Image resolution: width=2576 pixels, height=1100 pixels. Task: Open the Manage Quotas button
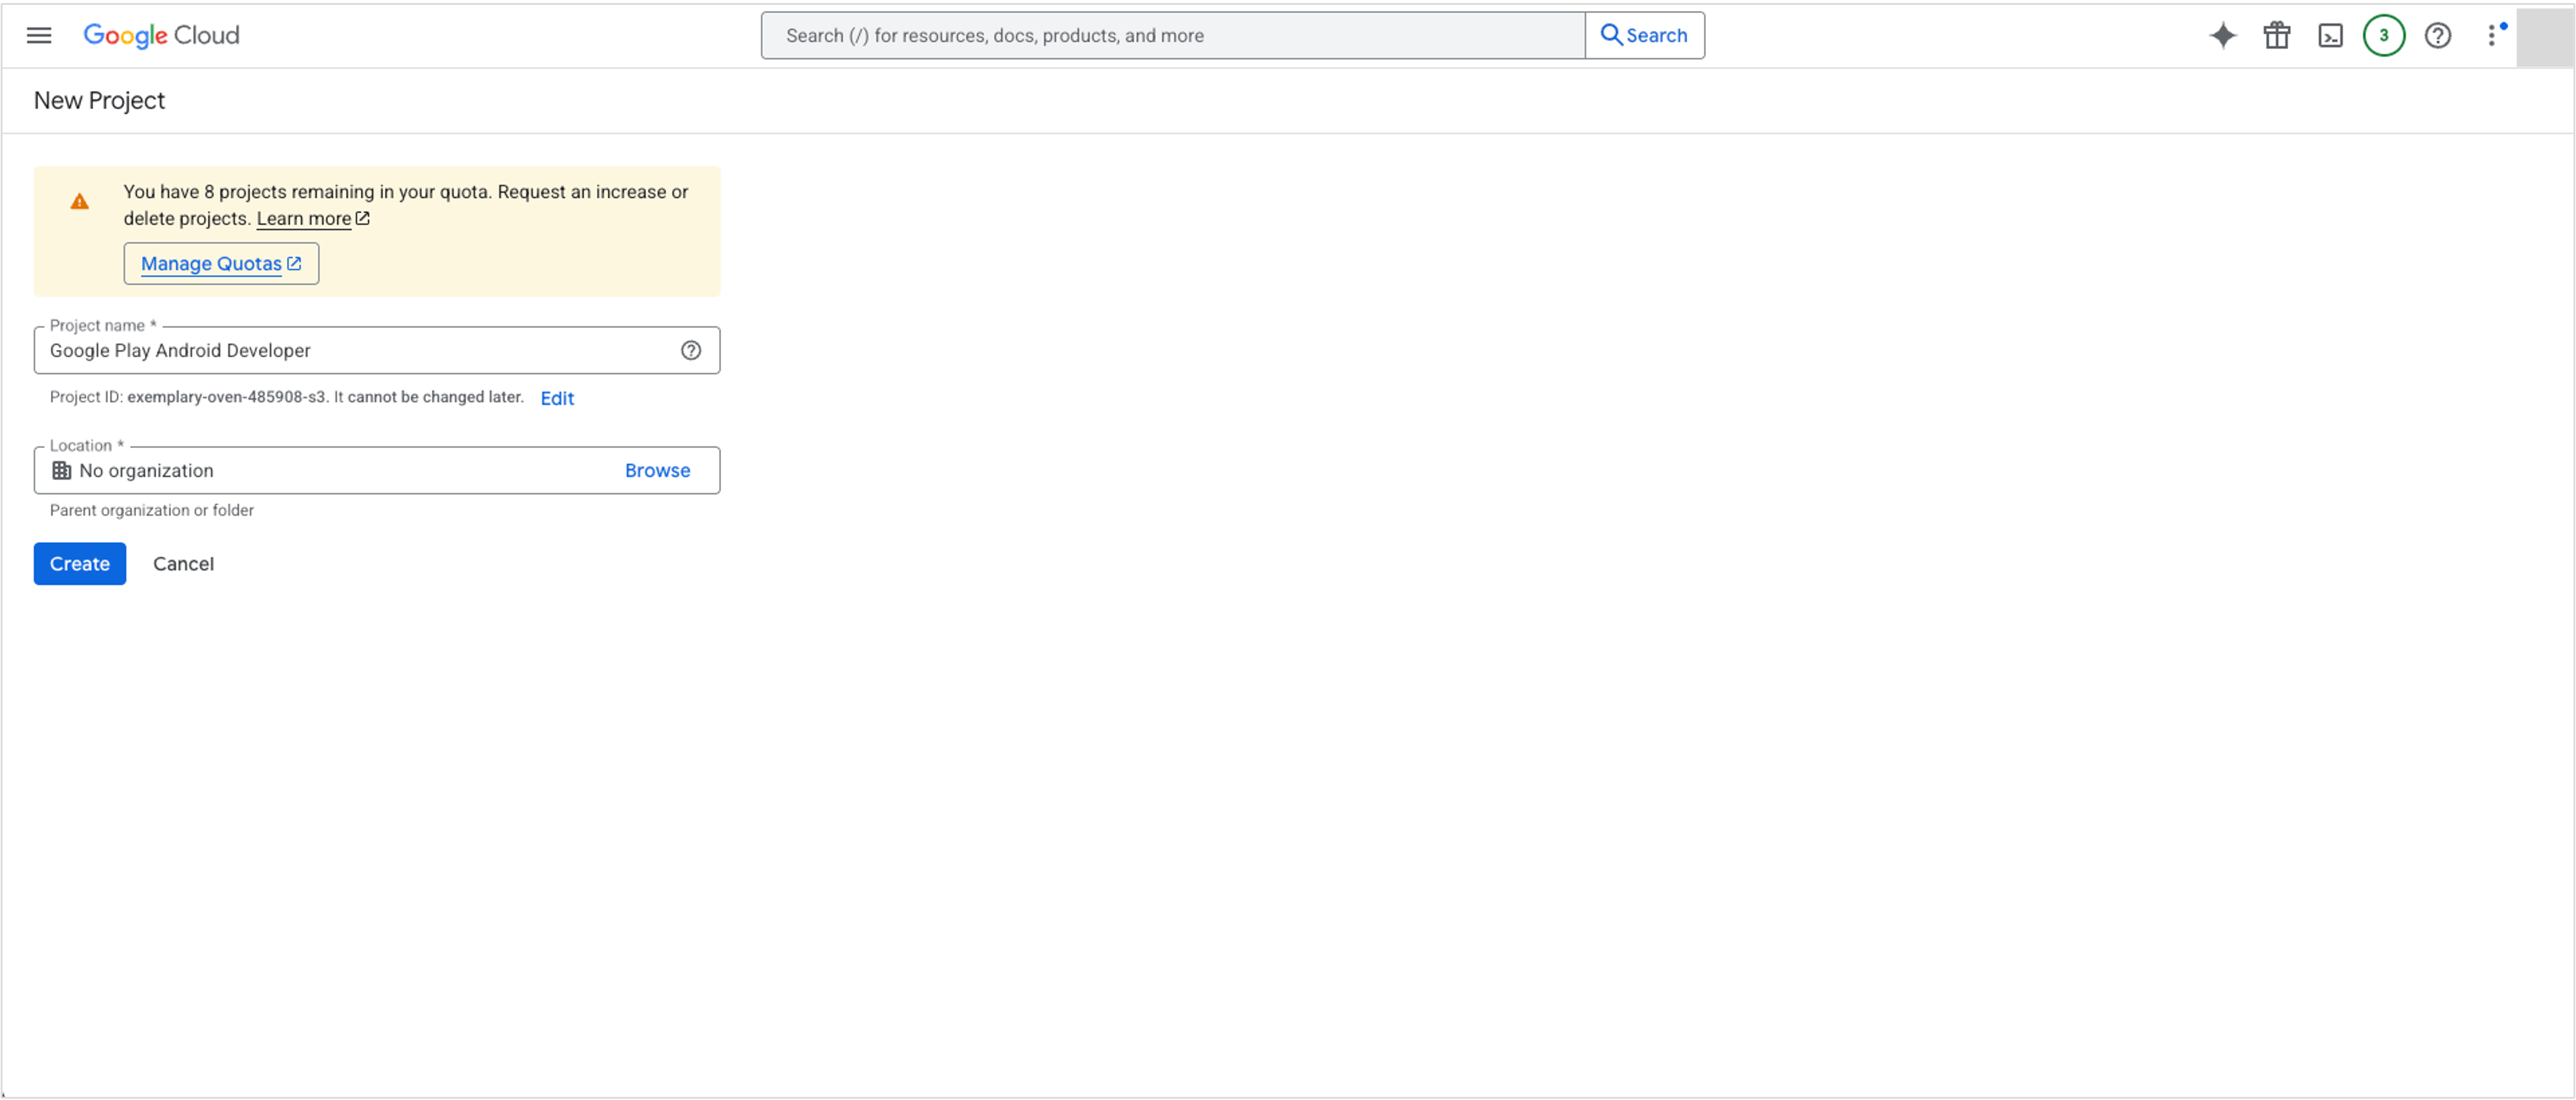[221, 263]
